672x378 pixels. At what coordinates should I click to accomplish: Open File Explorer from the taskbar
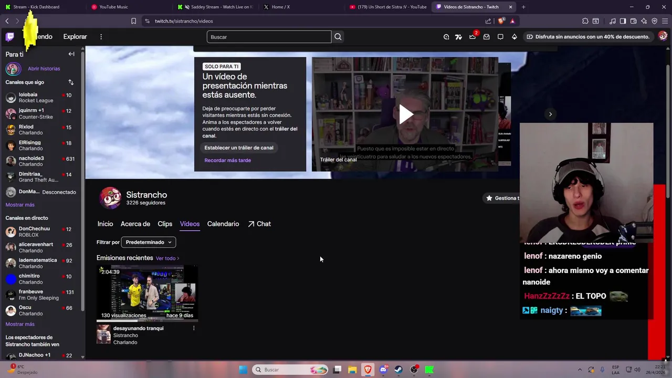(352, 370)
